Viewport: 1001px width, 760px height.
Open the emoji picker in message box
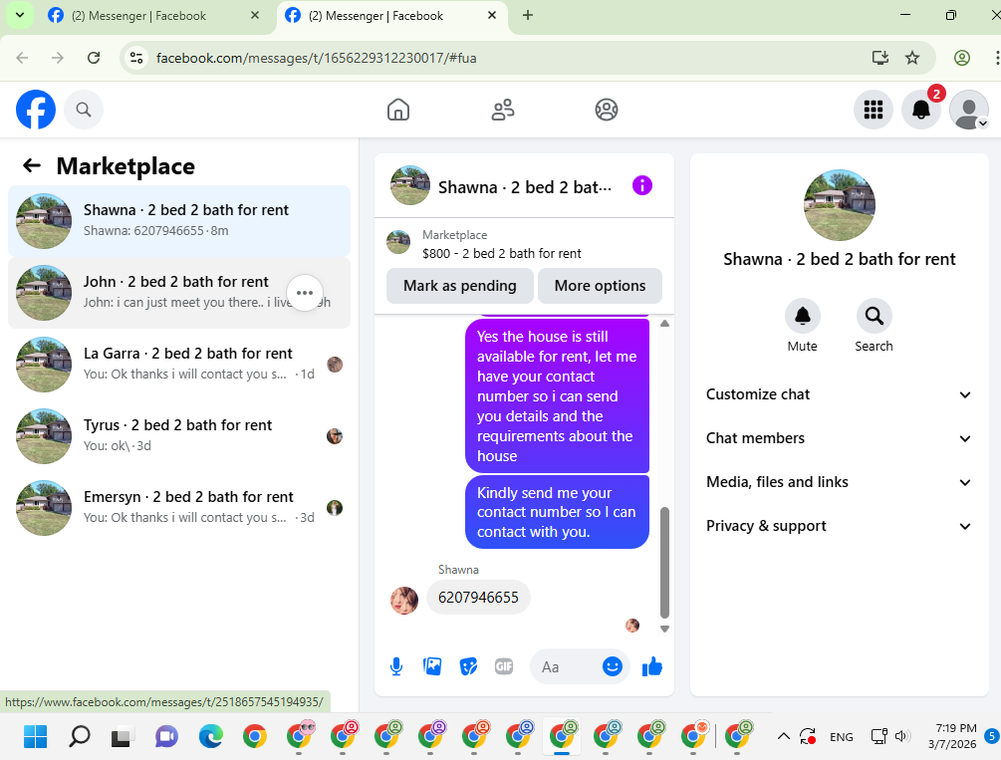pos(613,666)
